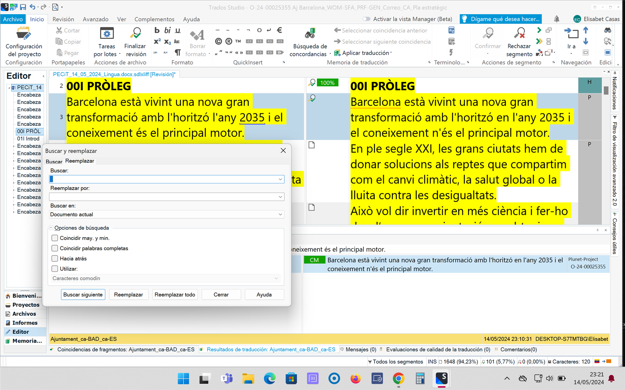This screenshot has height=390, width=625.
Task: Open Todos los segmentos filter
Action: pyautogui.click(x=395, y=362)
